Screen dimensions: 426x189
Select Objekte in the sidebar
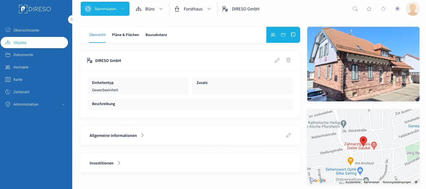pos(34,43)
